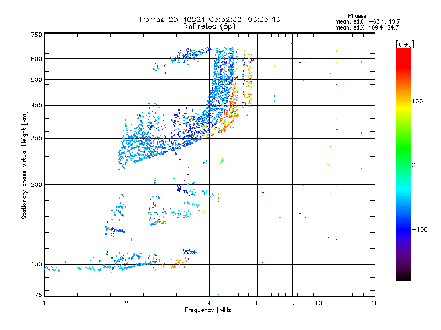Click the y-axis tick label '75'
The image size is (441, 330).
[39, 295]
